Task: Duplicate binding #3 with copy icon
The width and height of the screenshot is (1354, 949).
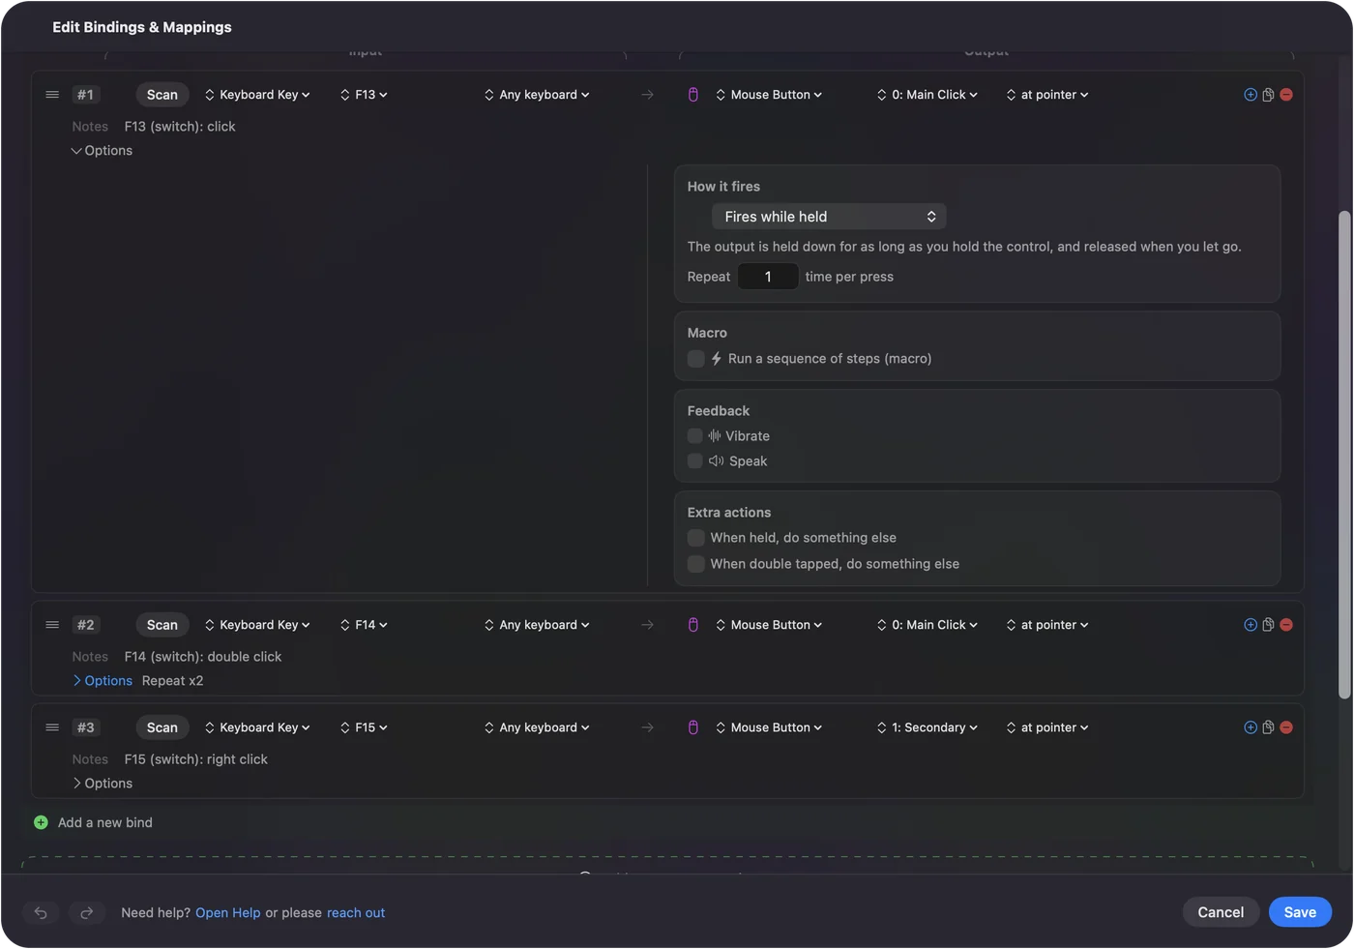Action: tap(1268, 727)
